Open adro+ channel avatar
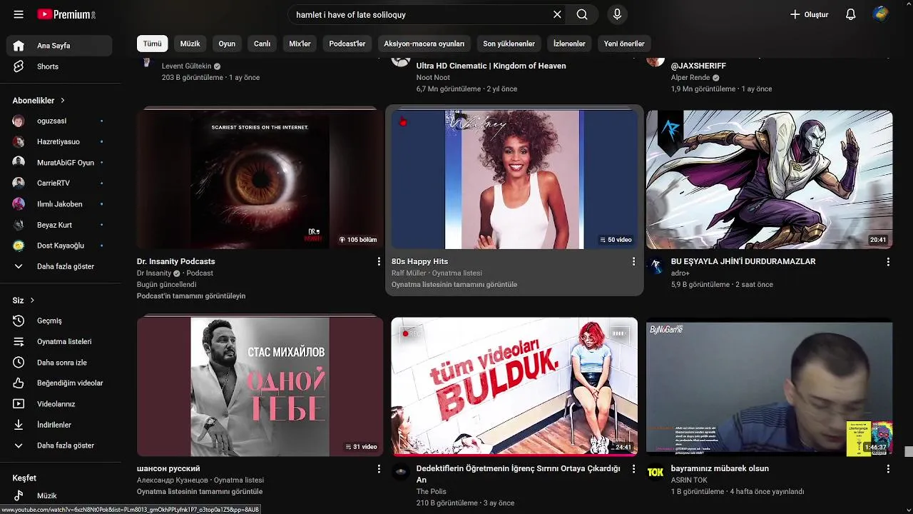The width and height of the screenshot is (913, 514). point(656,266)
